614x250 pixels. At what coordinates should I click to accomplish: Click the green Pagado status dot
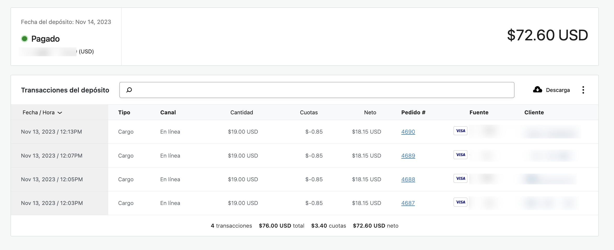click(x=25, y=39)
